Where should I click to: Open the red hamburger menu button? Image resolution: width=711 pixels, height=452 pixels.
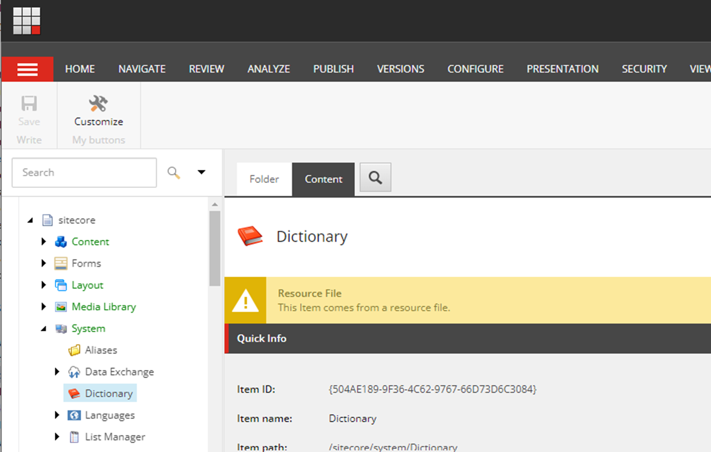27,69
